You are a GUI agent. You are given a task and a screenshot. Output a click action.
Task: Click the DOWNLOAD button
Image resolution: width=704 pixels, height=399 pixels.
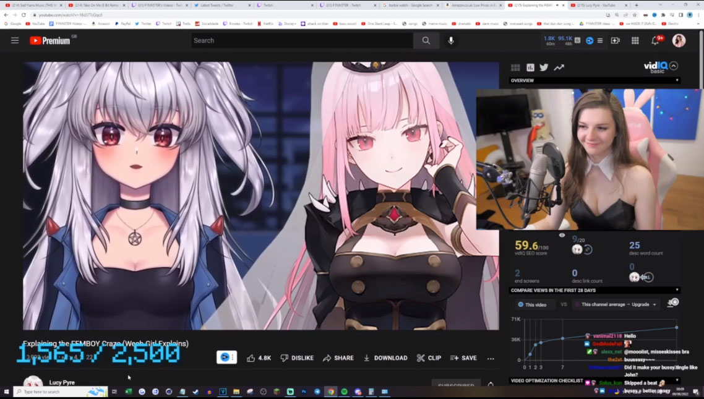click(x=385, y=358)
